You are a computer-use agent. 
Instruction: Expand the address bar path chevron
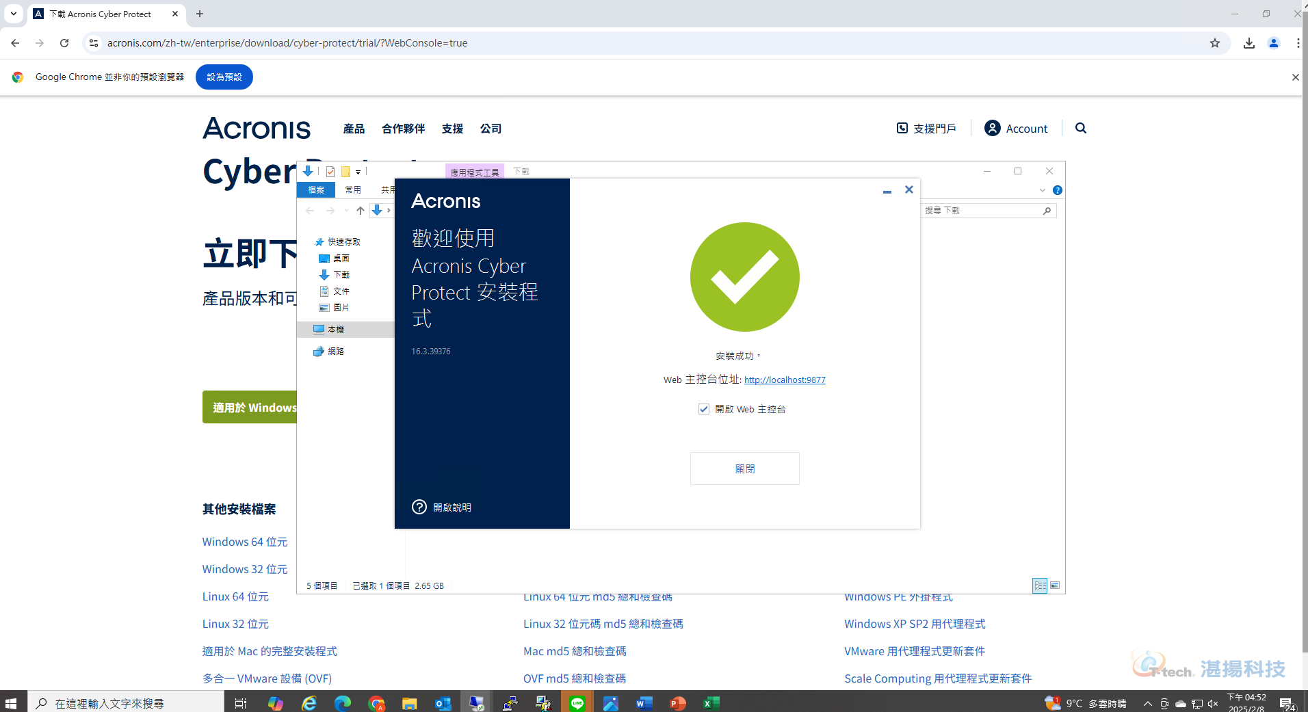click(389, 211)
